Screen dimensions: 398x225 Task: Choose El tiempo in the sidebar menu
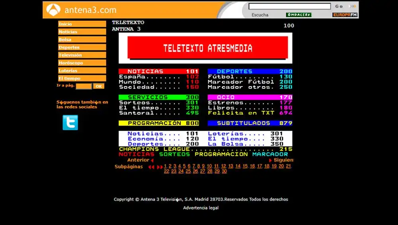pos(82,78)
